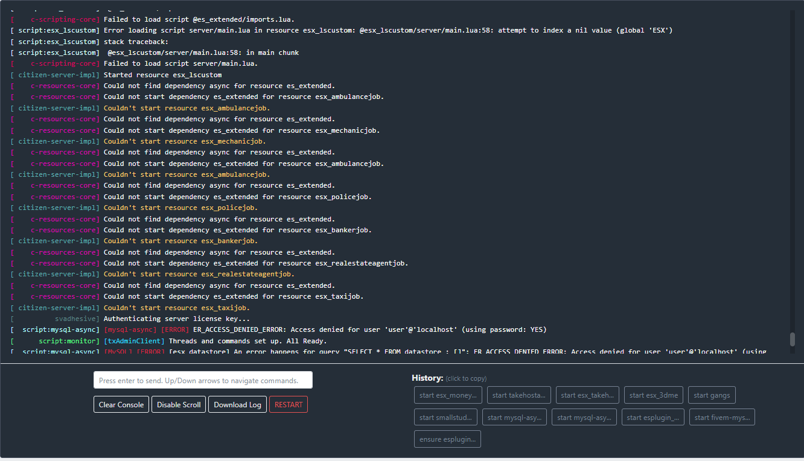Viewport: 804px width, 461px height.
Task: Click line mentioning dependency for esx_taxijob
Action: coord(234,296)
